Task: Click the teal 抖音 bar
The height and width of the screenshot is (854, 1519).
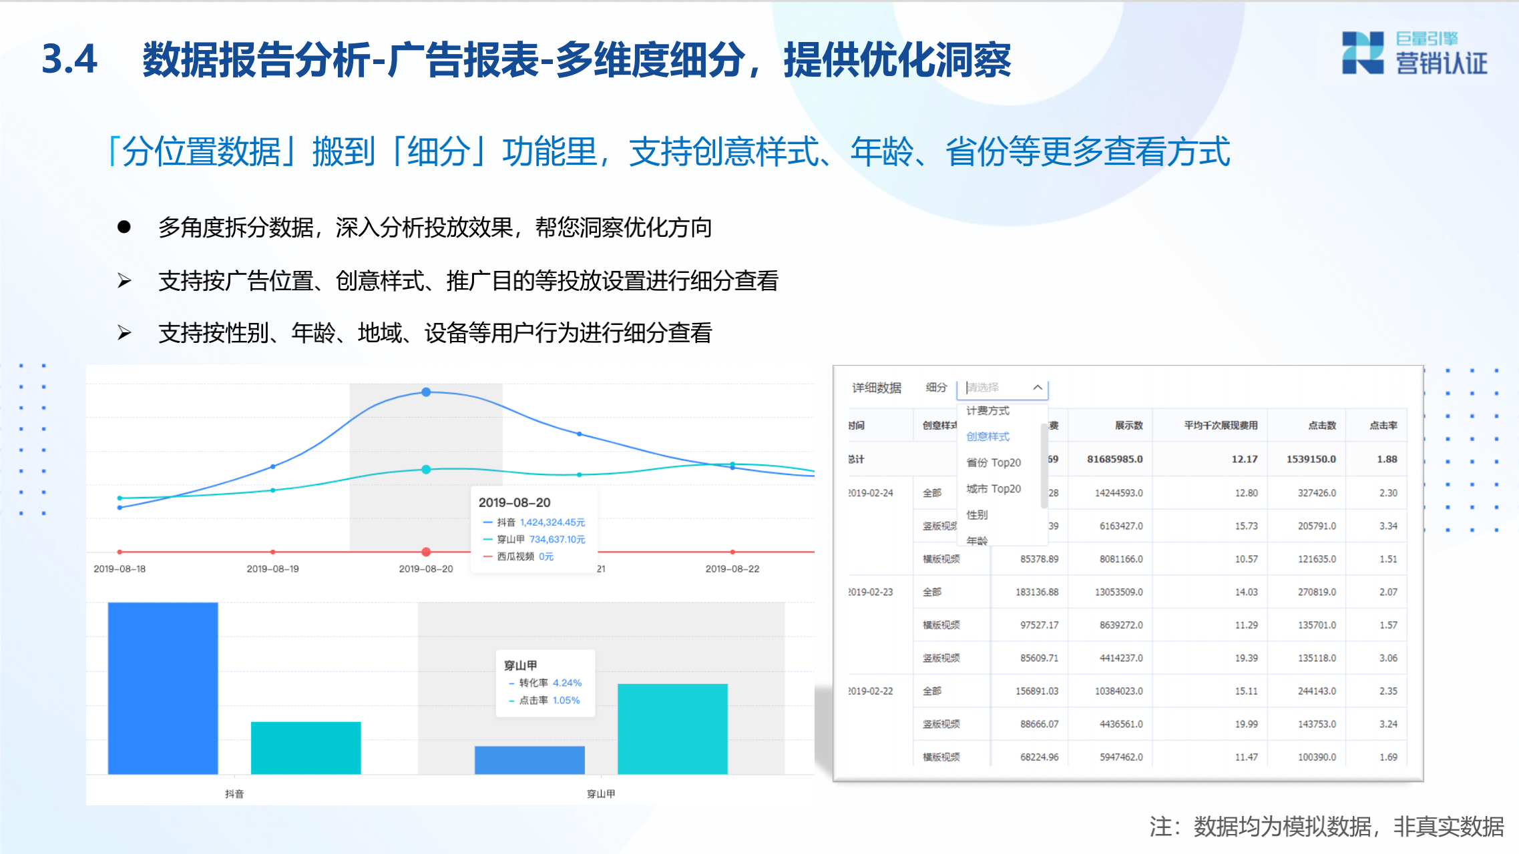Action: (306, 748)
